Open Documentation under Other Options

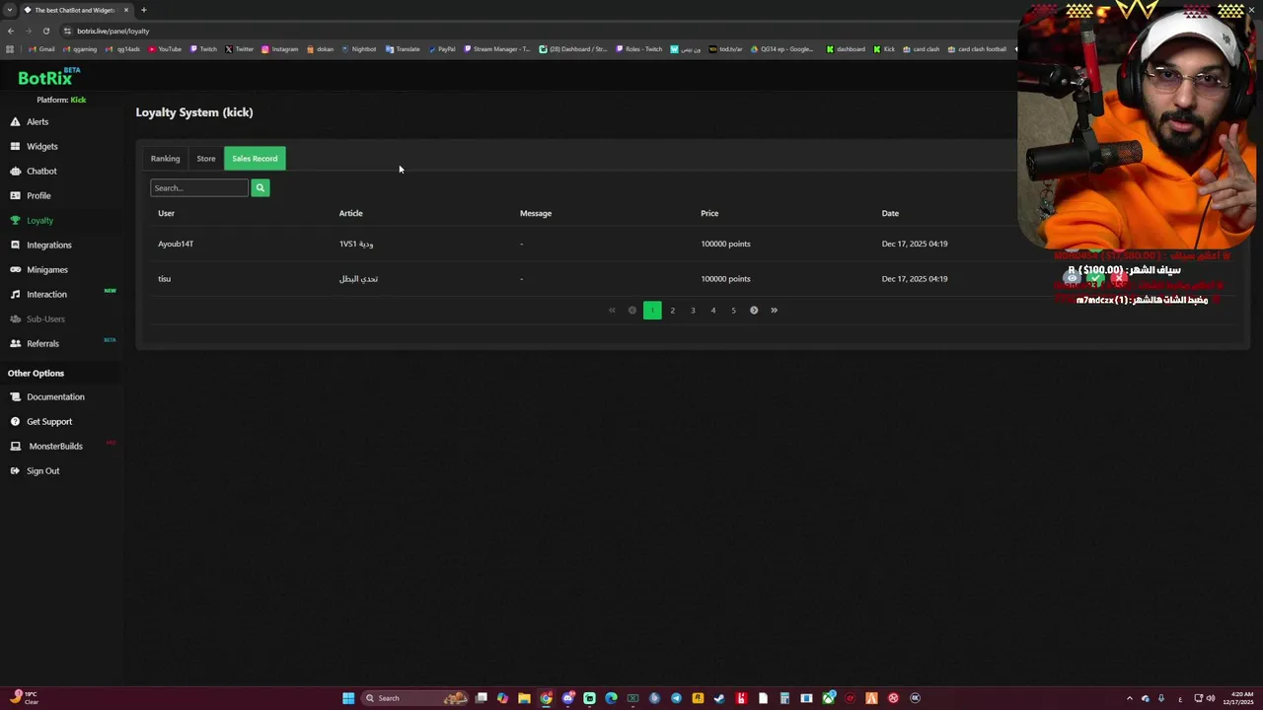(x=55, y=396)
